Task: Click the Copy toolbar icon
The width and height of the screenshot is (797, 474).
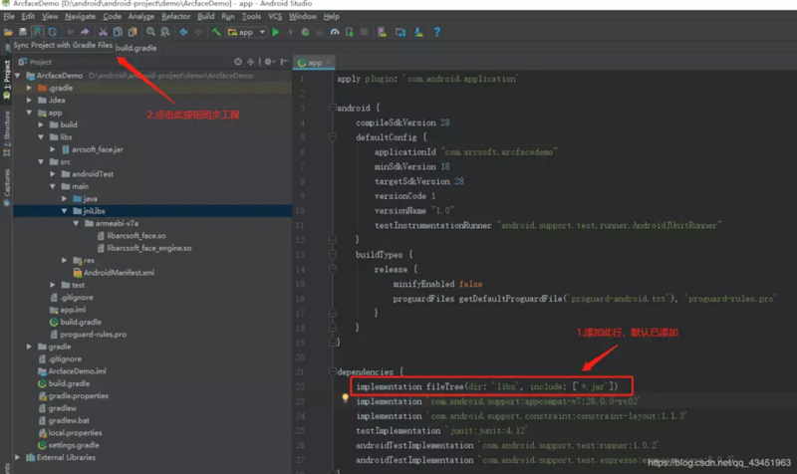Action: pos(118,32)
